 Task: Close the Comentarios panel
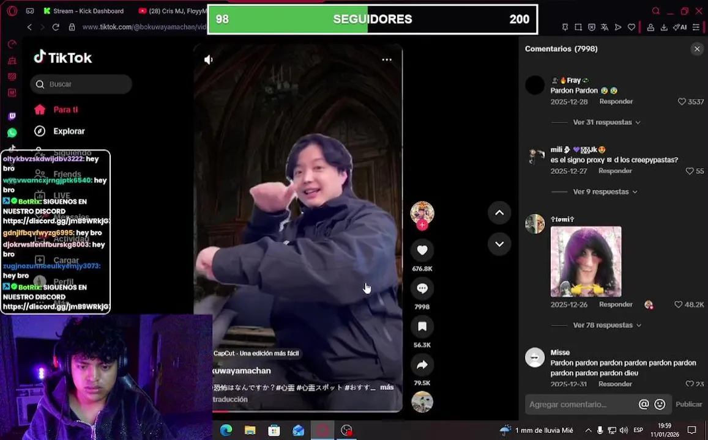point(697,49)
